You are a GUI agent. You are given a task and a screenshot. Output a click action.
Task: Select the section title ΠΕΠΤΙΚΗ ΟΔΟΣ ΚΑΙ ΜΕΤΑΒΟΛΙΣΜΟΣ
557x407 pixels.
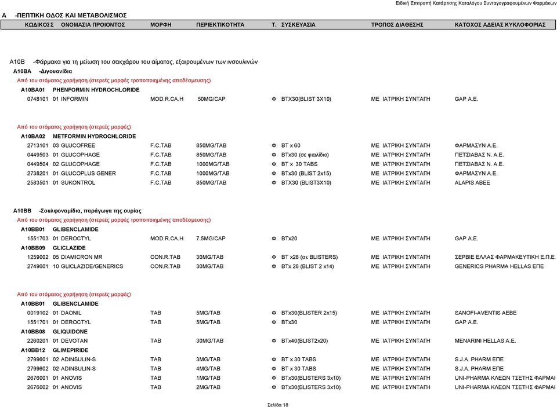(x=71, y=16)
